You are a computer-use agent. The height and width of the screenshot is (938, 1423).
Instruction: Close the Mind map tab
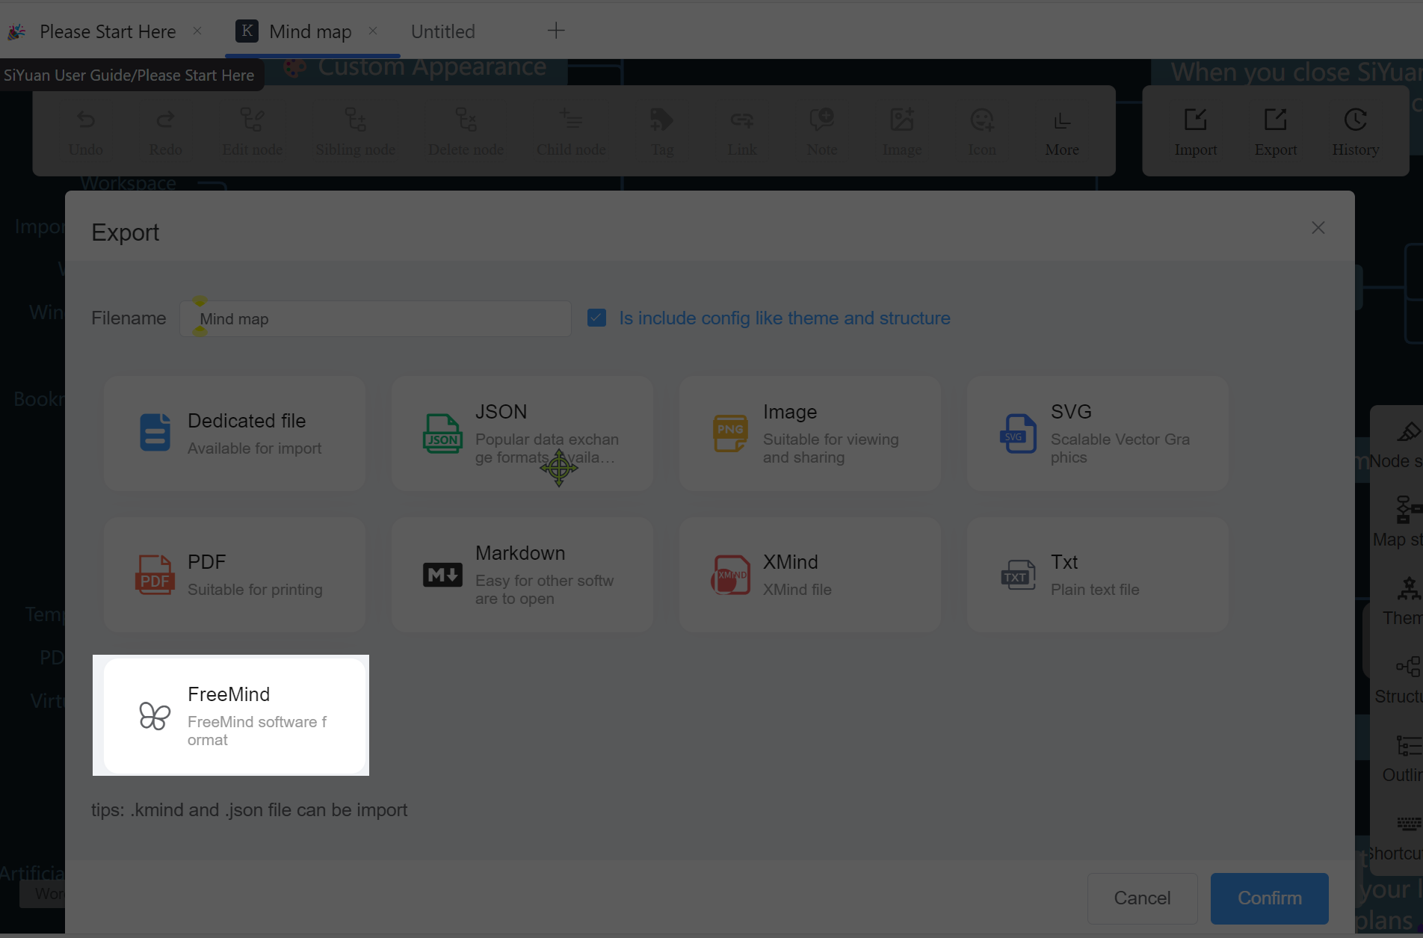[373, 31]
